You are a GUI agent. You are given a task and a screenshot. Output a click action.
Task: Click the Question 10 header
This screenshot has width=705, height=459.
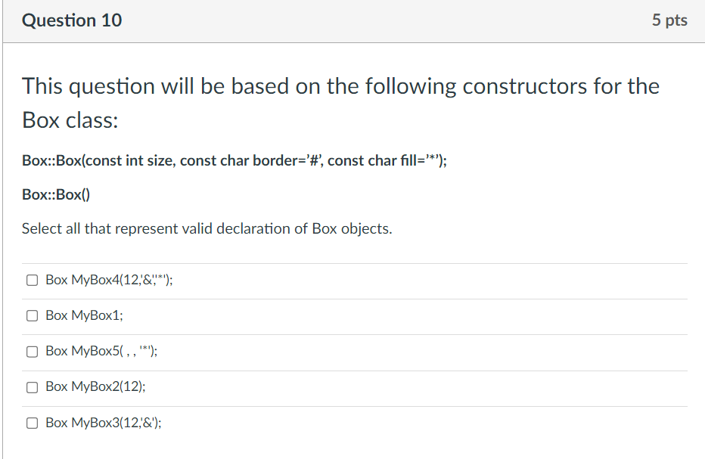pos(72,20)
